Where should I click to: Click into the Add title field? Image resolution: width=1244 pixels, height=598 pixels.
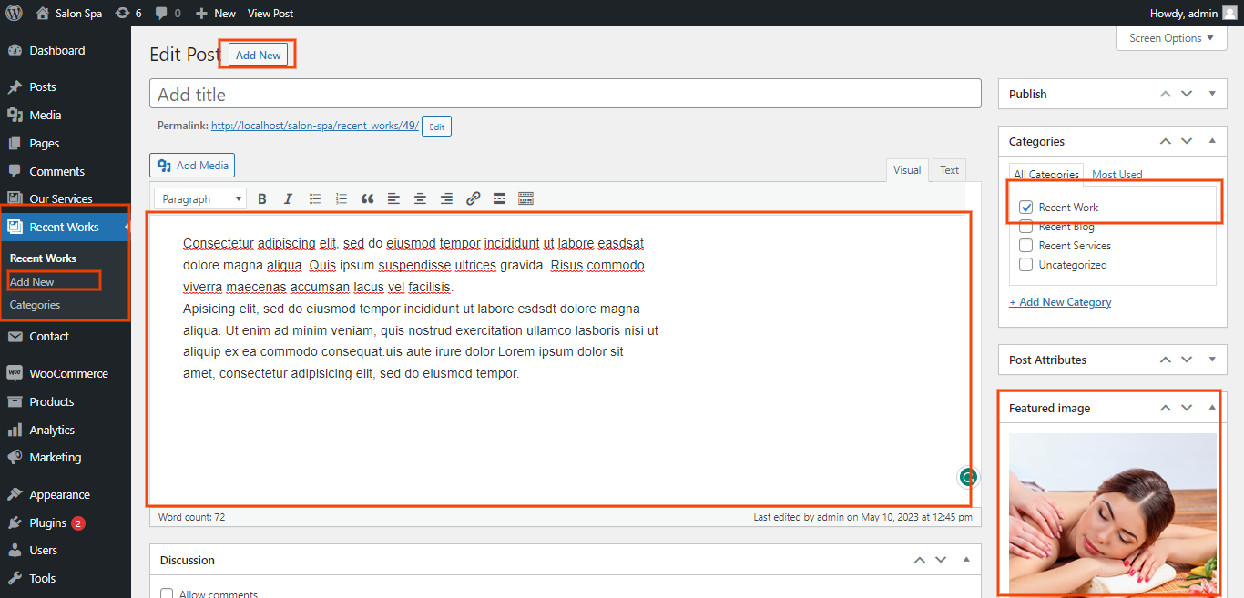tap(565, 95)
